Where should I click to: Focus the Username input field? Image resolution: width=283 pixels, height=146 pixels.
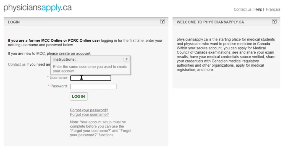(91, 78)
